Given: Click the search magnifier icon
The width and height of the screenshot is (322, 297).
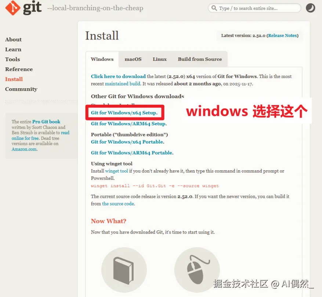Looking at the screenshot, I should pos(214,8).
